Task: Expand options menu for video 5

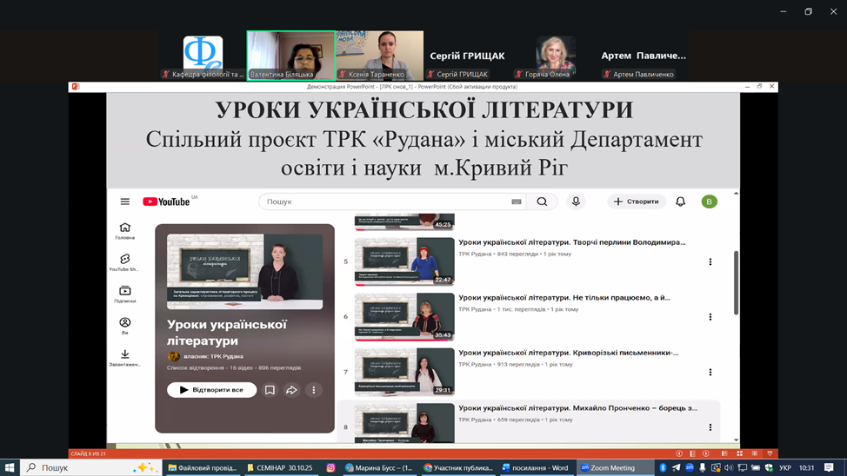Action: [x=710, y=261]
